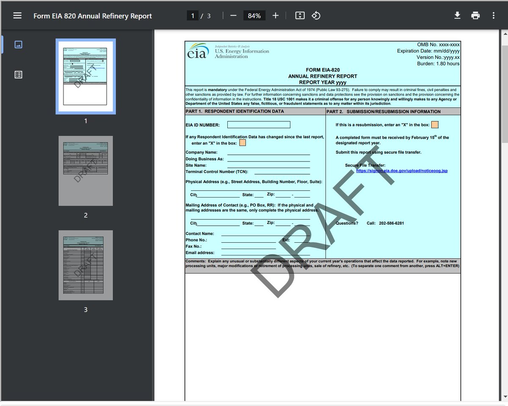Click the Contact Name field line
The width and height of the screenshot is (508, 406).
click(265, 233)
